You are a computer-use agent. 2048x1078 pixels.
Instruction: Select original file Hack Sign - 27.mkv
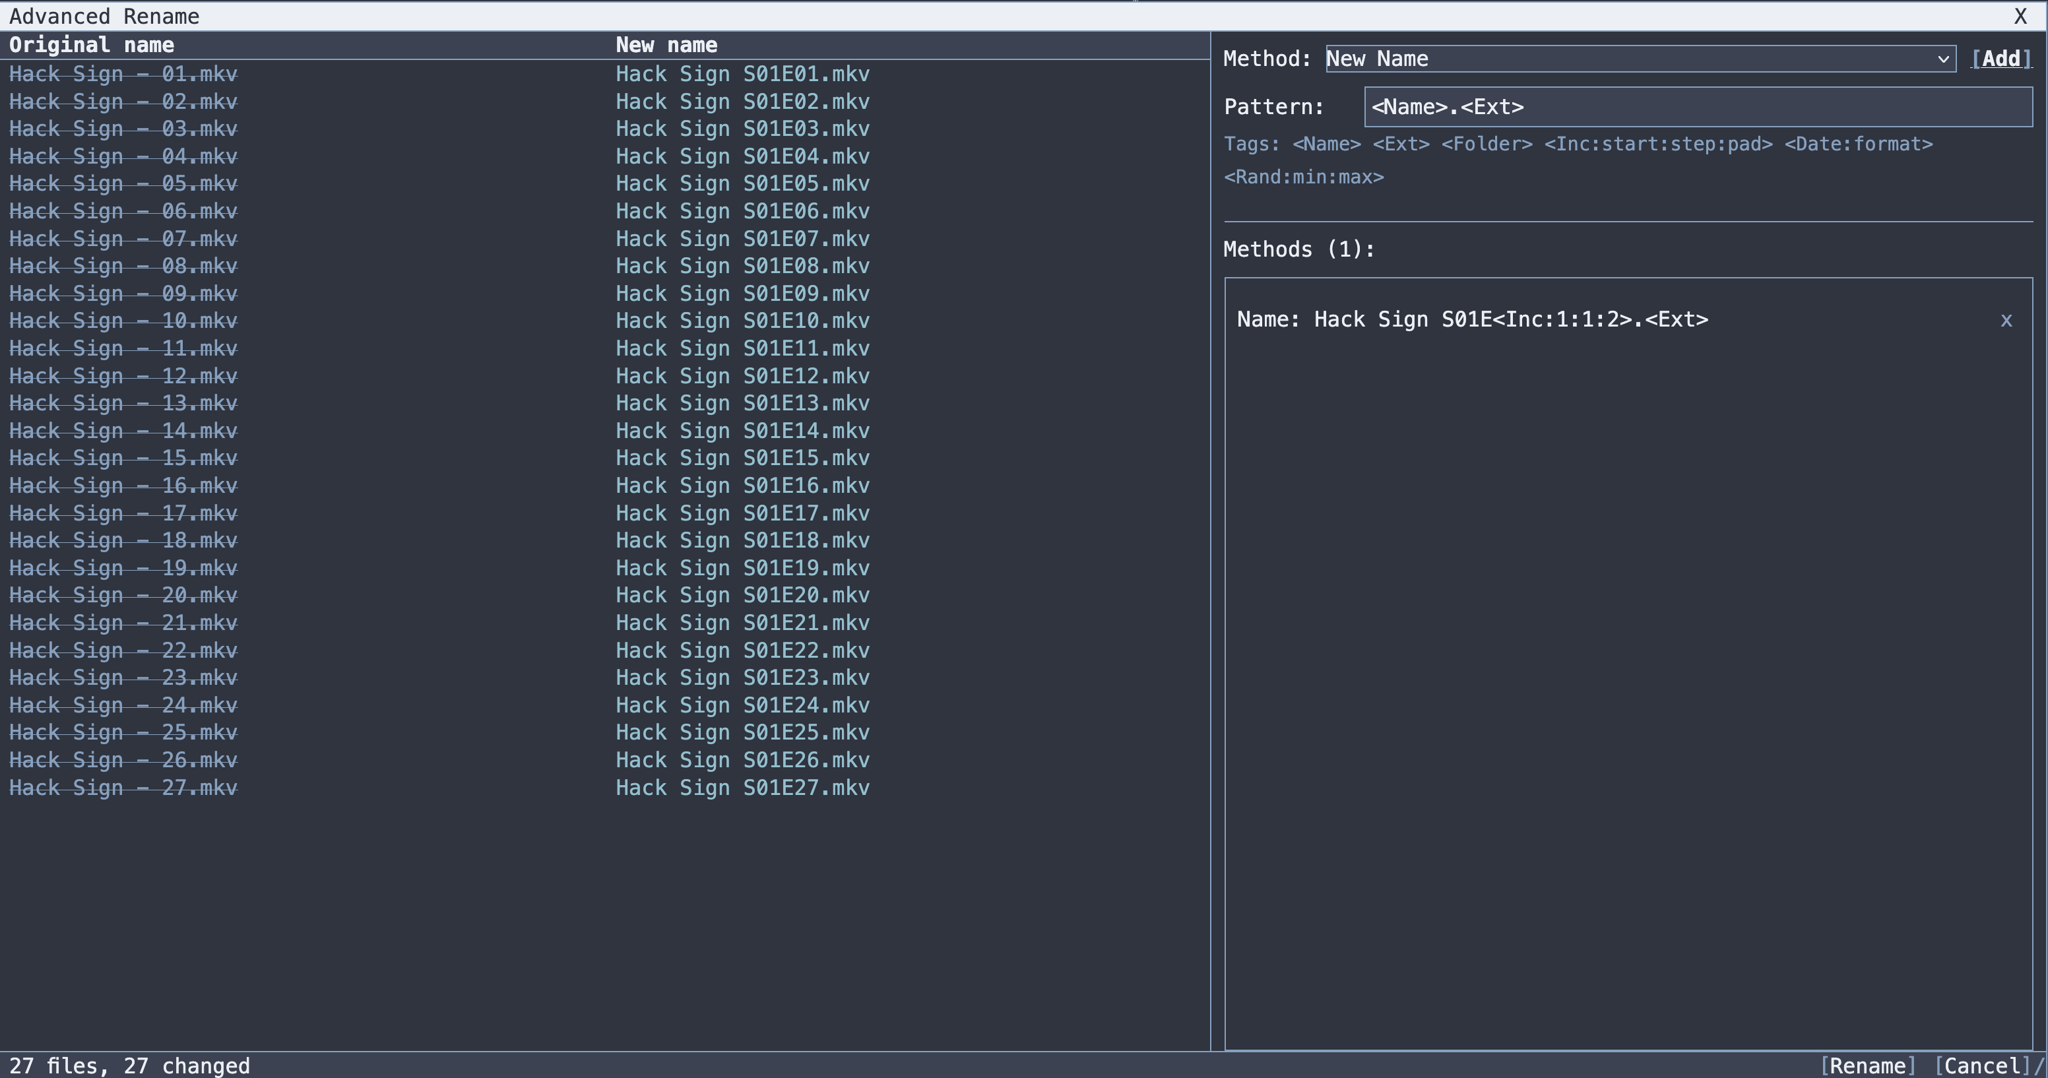123,788
